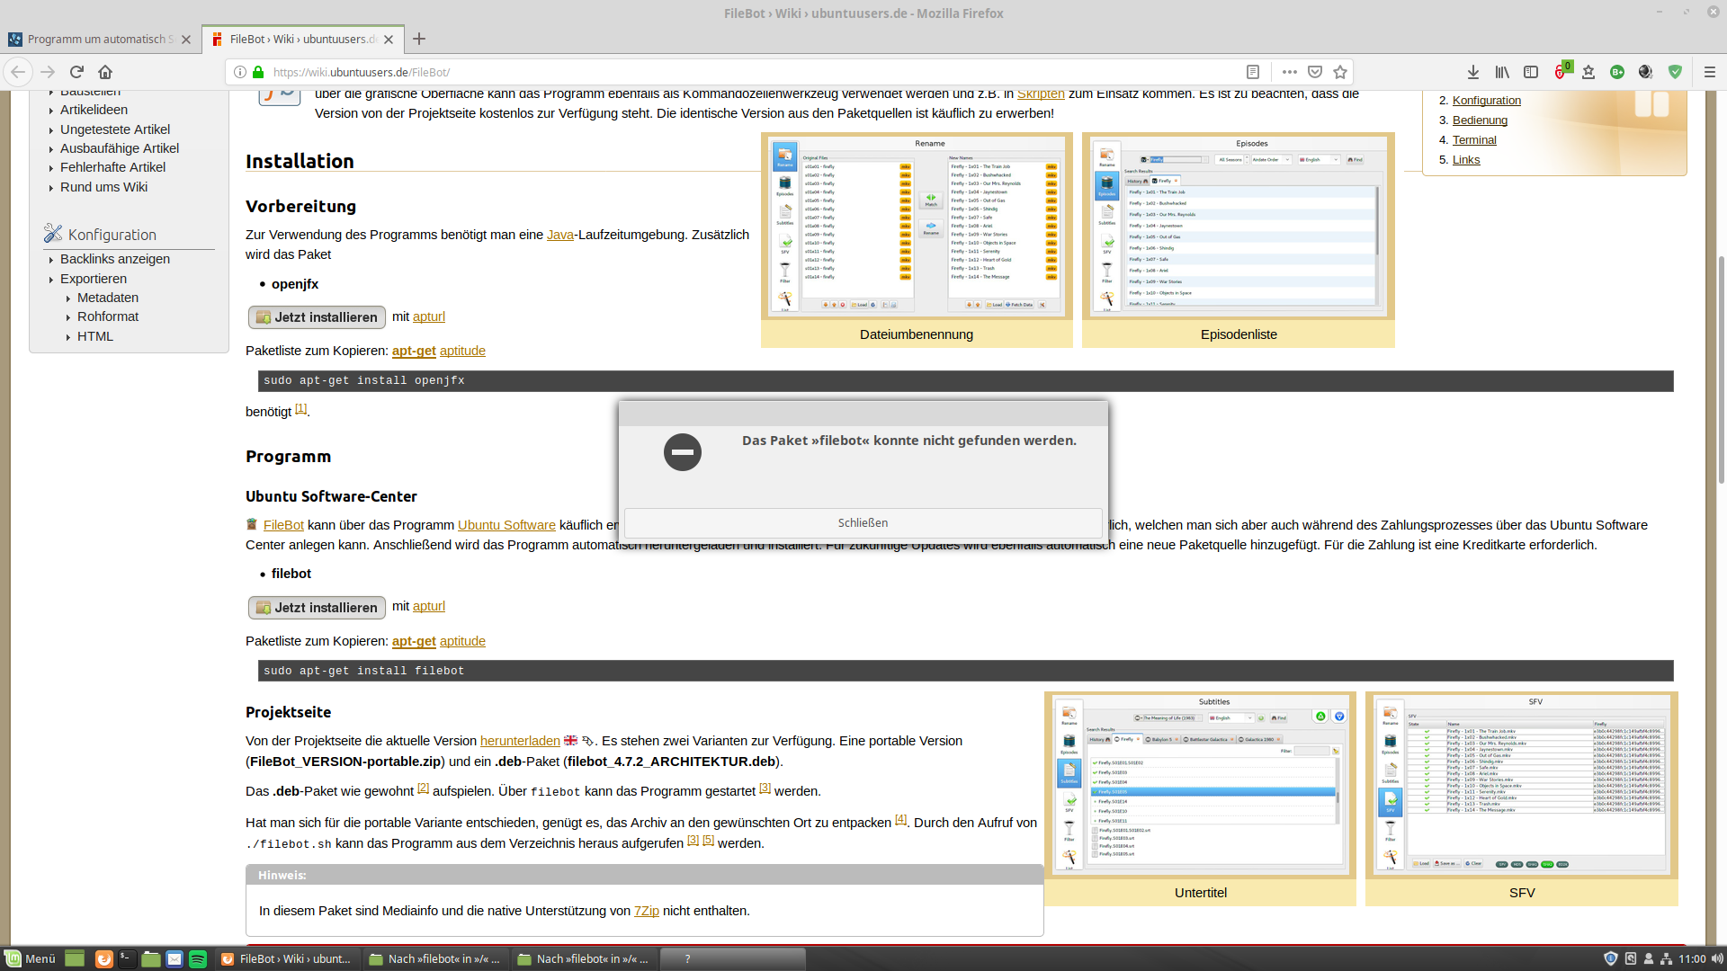
Task: Open the red lock extension with 0 badge
Action: click(1561, 71)
